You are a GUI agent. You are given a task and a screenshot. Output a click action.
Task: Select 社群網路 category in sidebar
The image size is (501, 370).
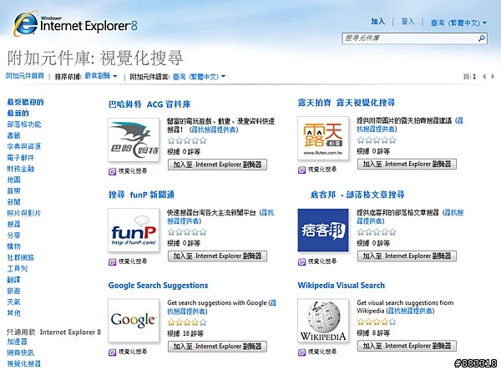20,257
